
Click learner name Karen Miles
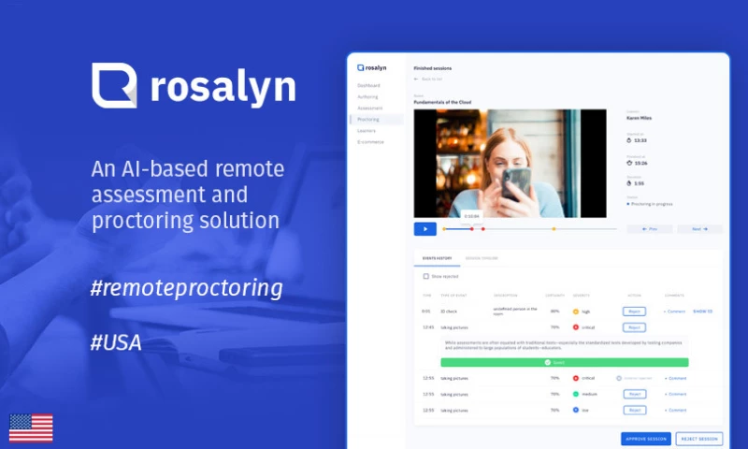click(639, 118)
